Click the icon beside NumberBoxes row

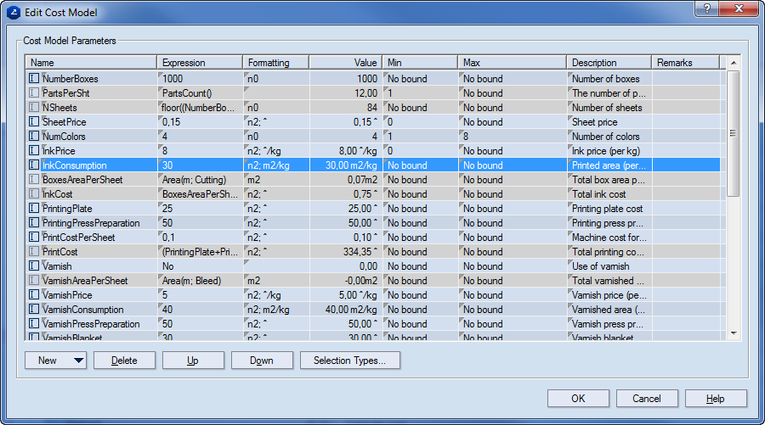pyautogui.click(x=34, y=79)
